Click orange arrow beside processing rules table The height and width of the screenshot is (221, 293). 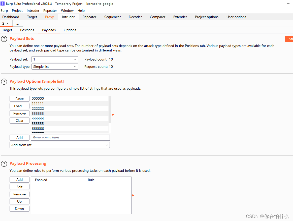[x=133, y=195]
